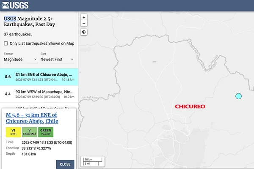Select the 5.6 Chicureo Abajo earthquake row

(39, 77)
